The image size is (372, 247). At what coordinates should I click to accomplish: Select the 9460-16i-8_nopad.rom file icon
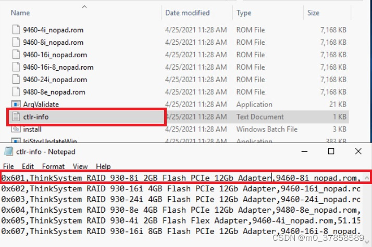click(16, 67)
